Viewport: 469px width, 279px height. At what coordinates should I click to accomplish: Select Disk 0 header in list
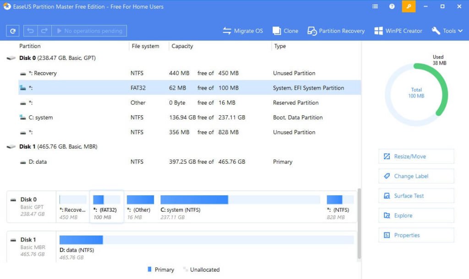[x=57, y=58]
